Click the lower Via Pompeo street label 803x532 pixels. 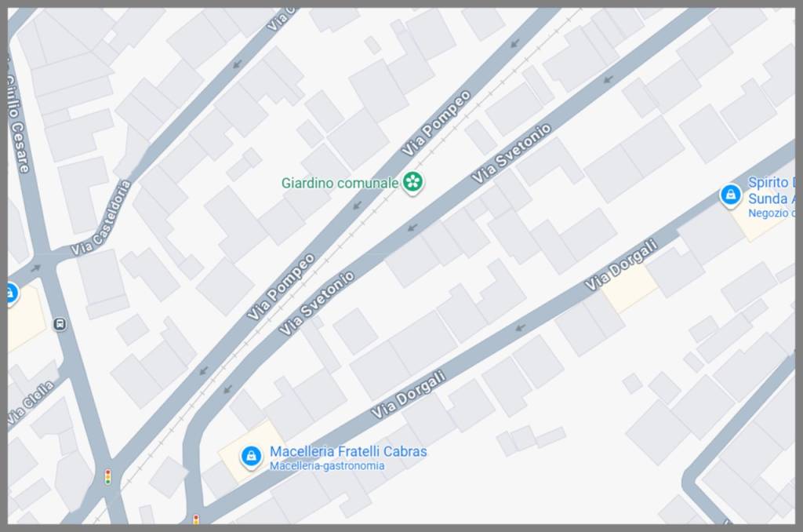pos(281,287)
